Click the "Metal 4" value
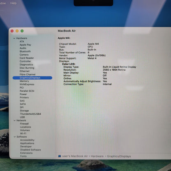This screenshot has height=171, width=171. pyautogui.click(x=92, y=58)
